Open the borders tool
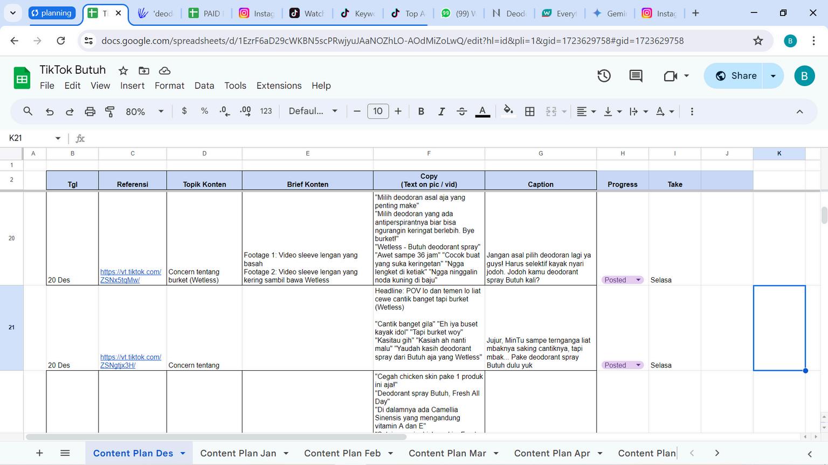Image resolution: width=828 pixels, height=465 pixels. click(530, 111)
